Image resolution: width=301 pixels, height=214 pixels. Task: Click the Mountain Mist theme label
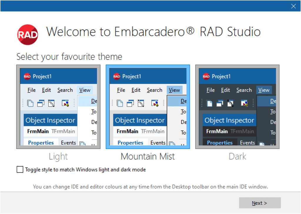click(148, 156)
